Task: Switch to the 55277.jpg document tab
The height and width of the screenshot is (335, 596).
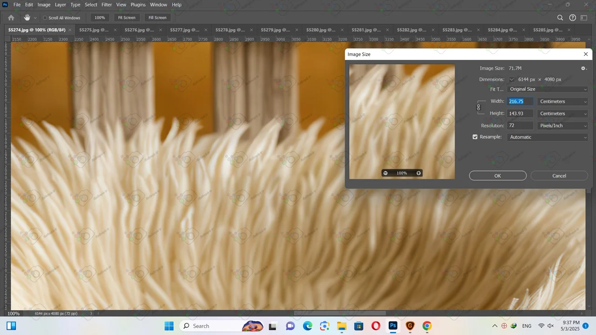Action: tap(184, 30)
